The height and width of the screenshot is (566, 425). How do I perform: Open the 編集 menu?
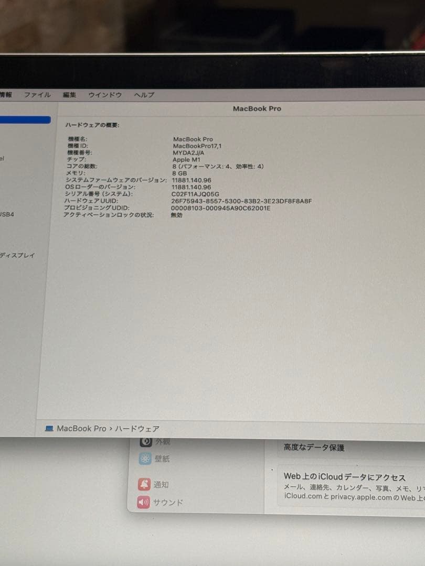click(x=70, y=95)
